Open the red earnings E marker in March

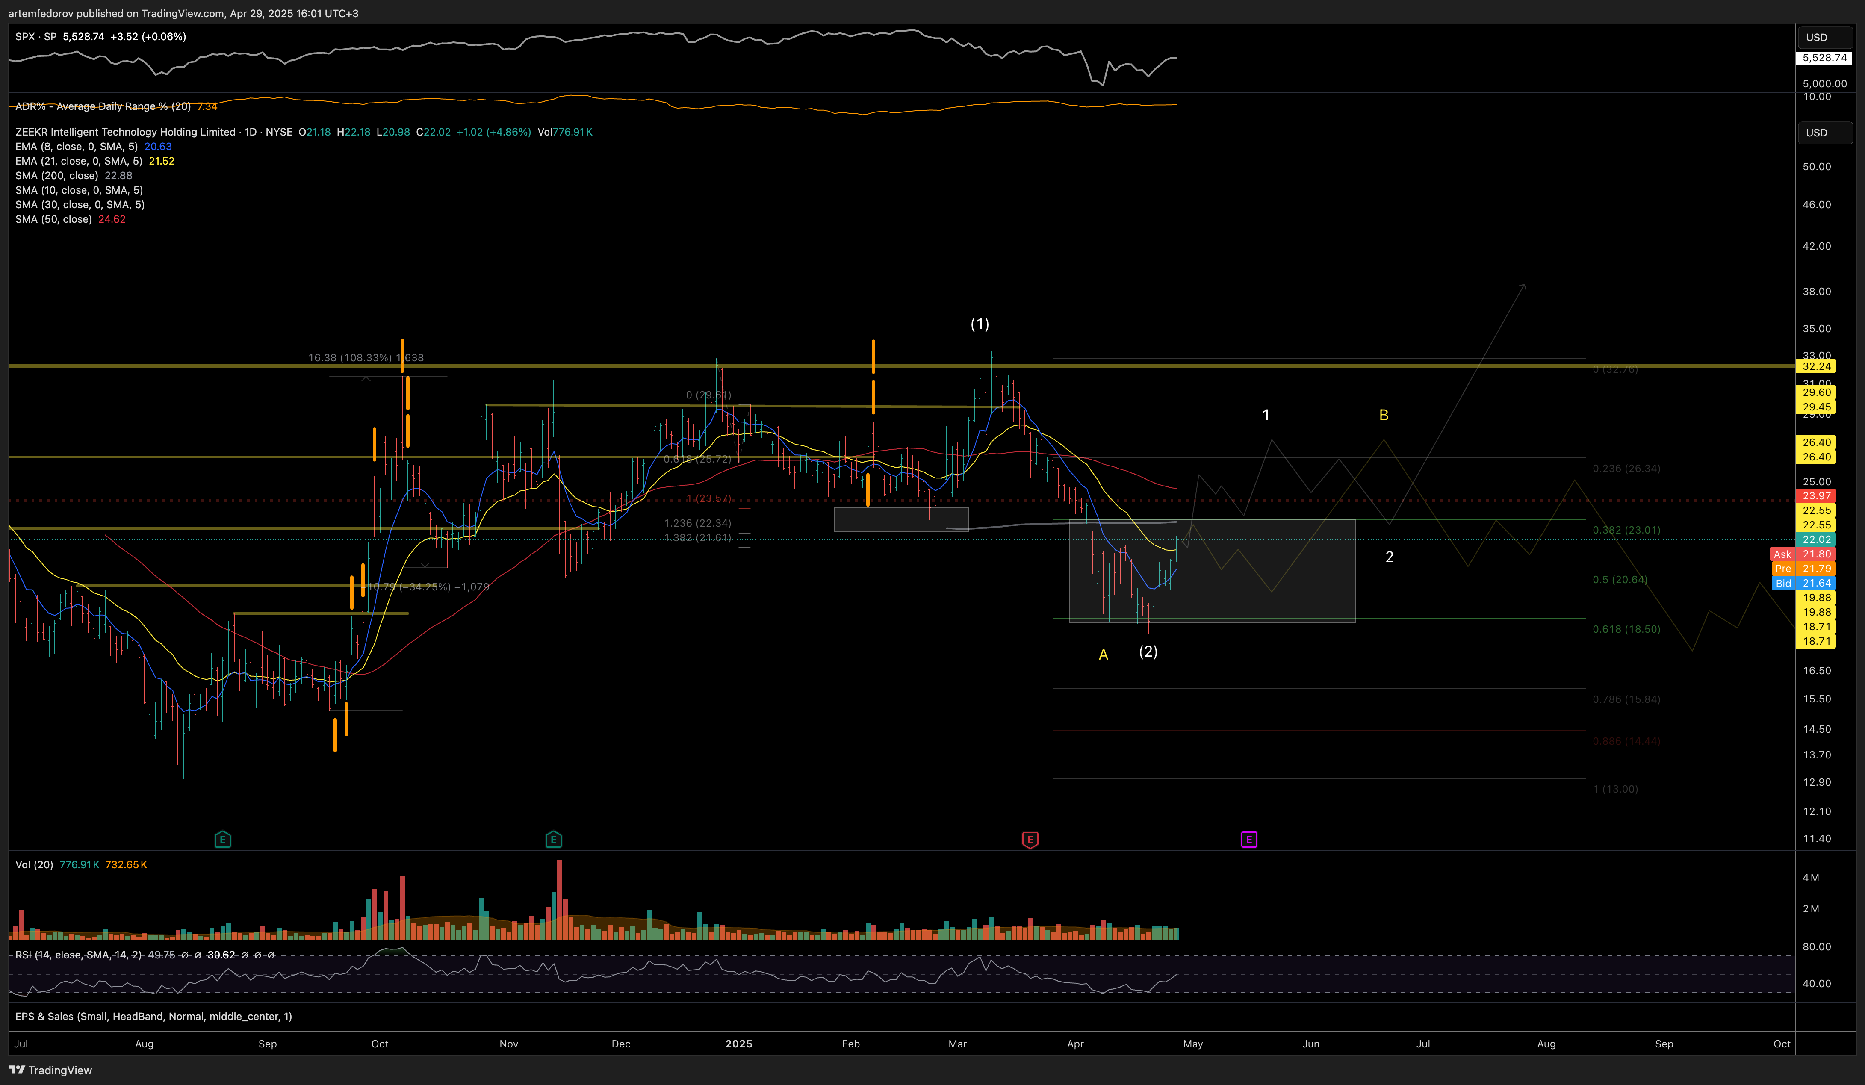[x=1030, y=839]
